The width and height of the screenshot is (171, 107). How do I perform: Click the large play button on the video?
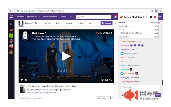coord(66,56)
